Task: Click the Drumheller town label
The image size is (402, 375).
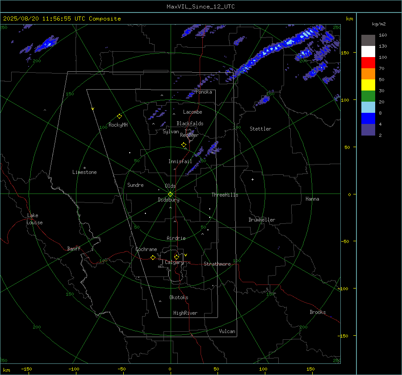Action: 262,220
